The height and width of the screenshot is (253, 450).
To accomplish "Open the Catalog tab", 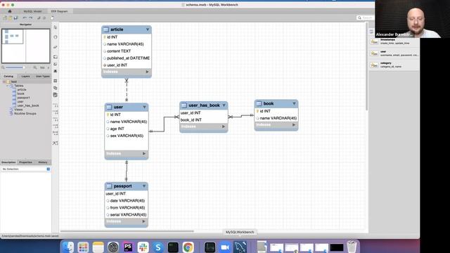I will pyautogui.click(x=8, y=77).
